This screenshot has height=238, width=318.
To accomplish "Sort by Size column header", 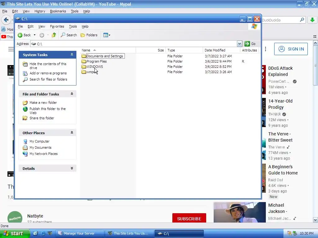I will click(151, 50).
